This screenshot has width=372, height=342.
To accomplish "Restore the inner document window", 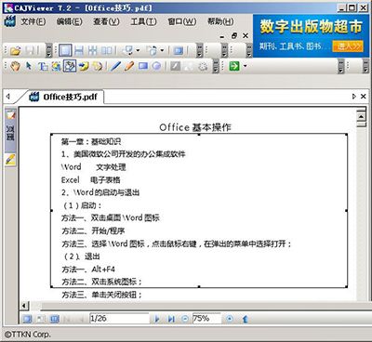I will click(x=234, y=35).
